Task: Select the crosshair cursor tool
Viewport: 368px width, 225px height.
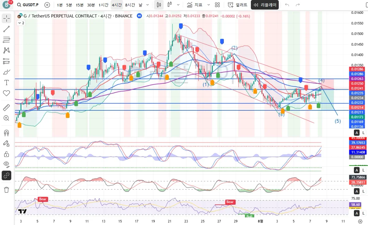Action: pyautogui.click(x=6, y=18)
